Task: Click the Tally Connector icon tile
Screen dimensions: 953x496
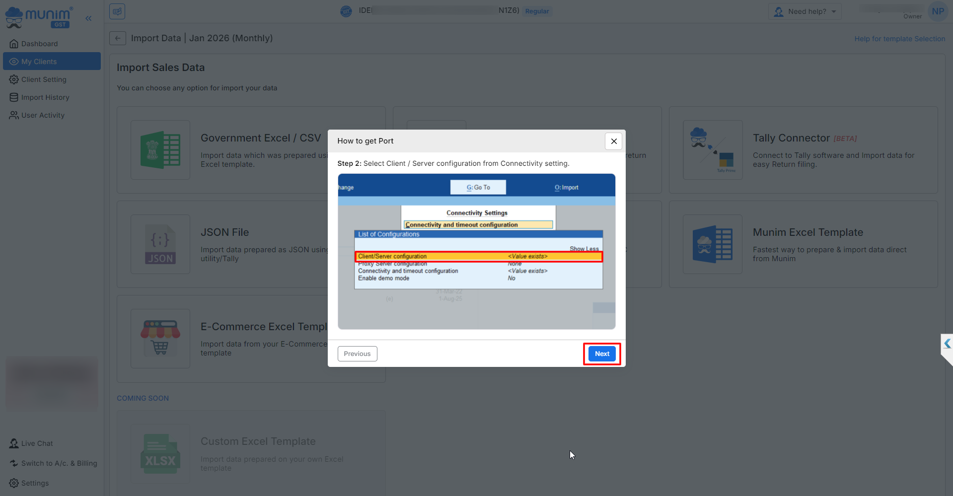Action: point(713,150)
